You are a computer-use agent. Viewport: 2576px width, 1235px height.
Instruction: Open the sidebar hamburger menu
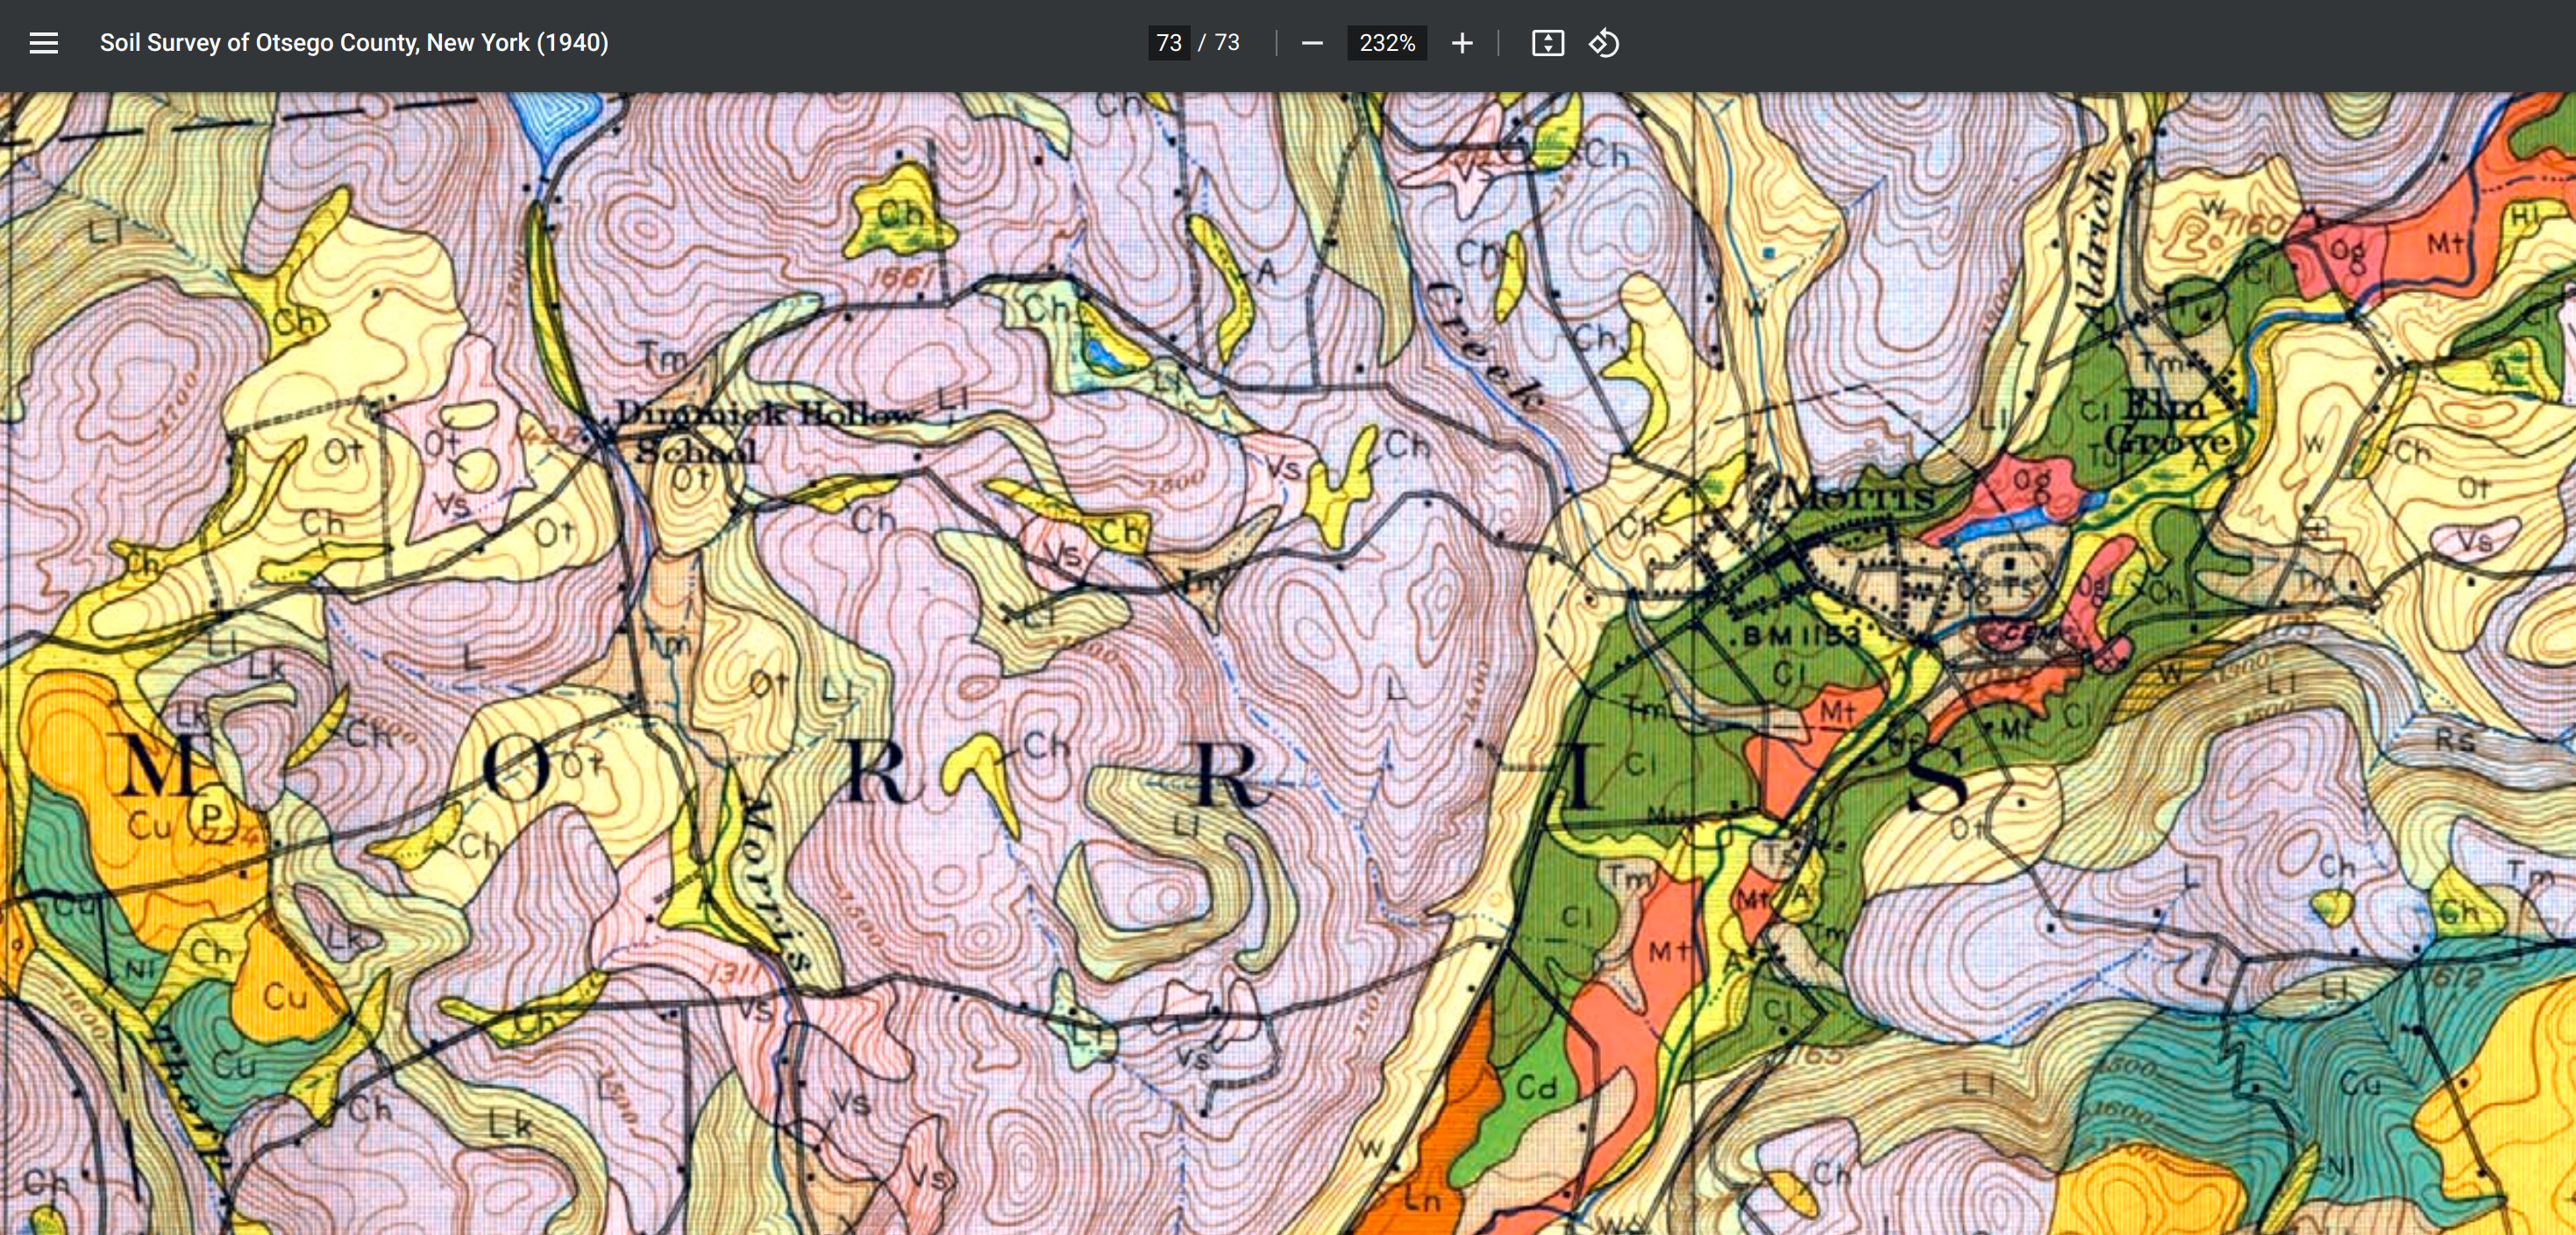(x=44, y=43)
